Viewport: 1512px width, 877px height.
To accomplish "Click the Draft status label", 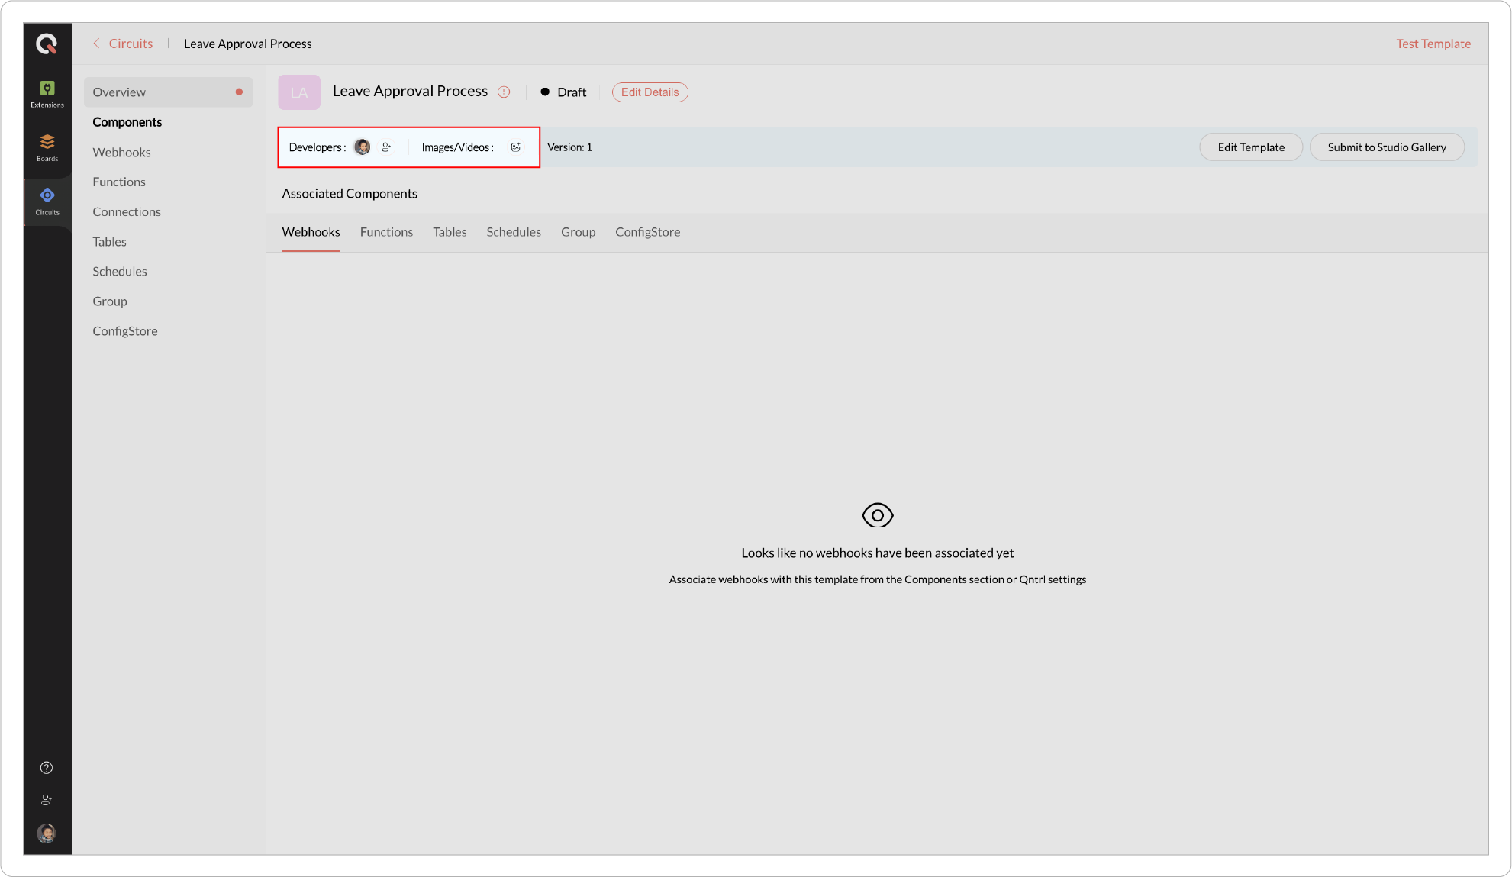I will coord(572,92).
